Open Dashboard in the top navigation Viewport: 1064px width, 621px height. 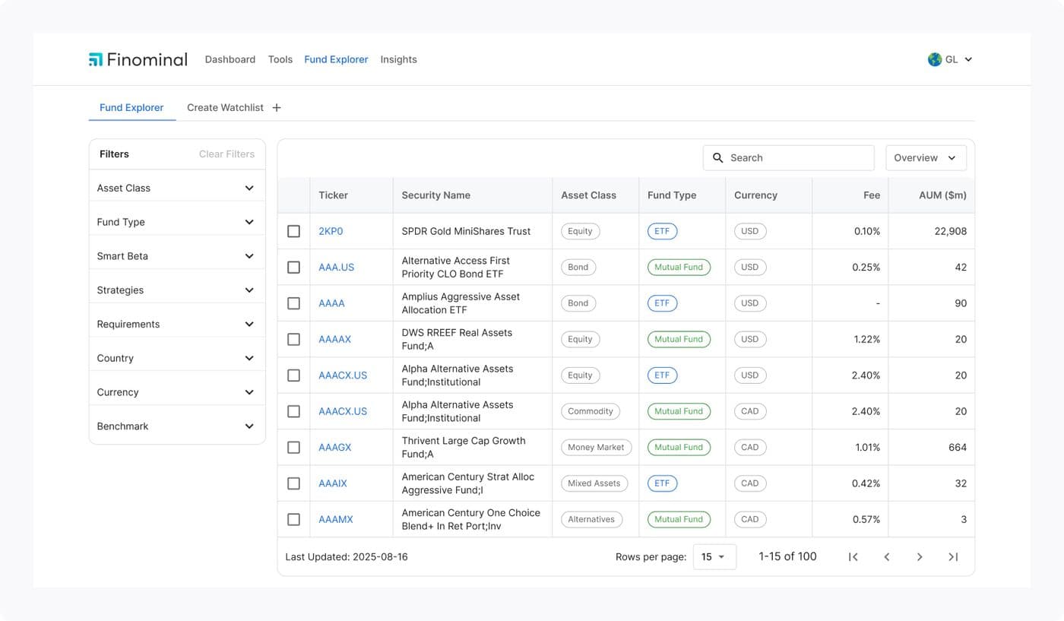(230, 59)
